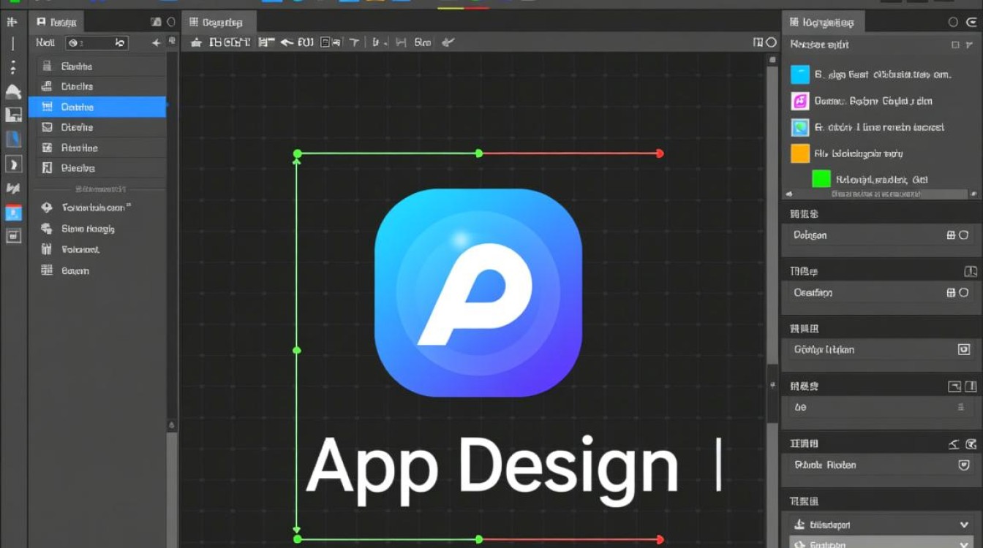Select the blue highlighted item in left list
983x548 pixels.
coord(97,107)
